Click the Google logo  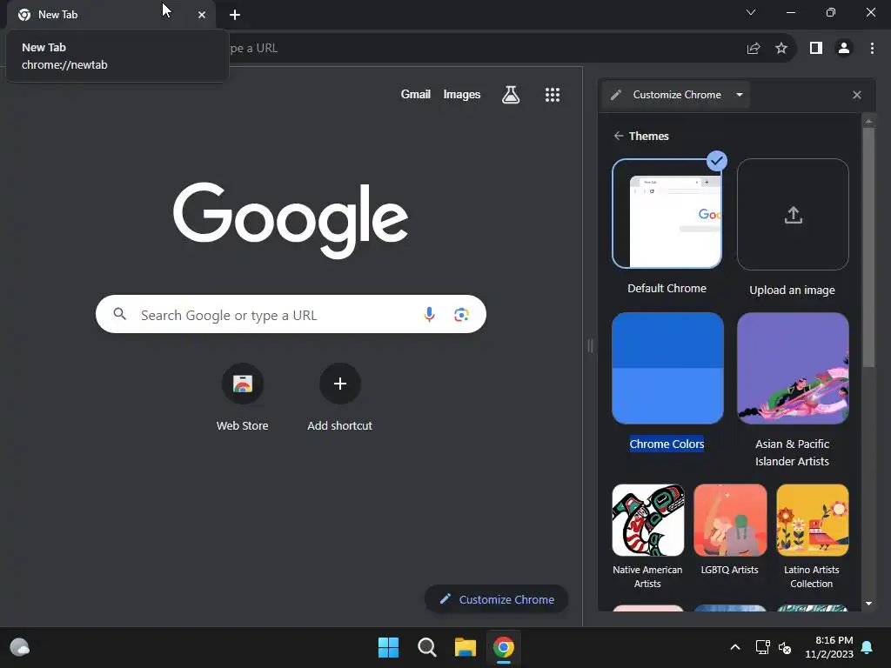click(291, 220)
